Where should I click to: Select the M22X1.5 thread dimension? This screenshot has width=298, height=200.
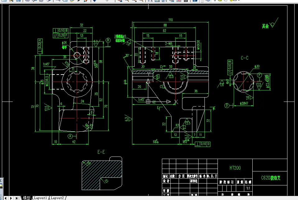coord(47,81)
